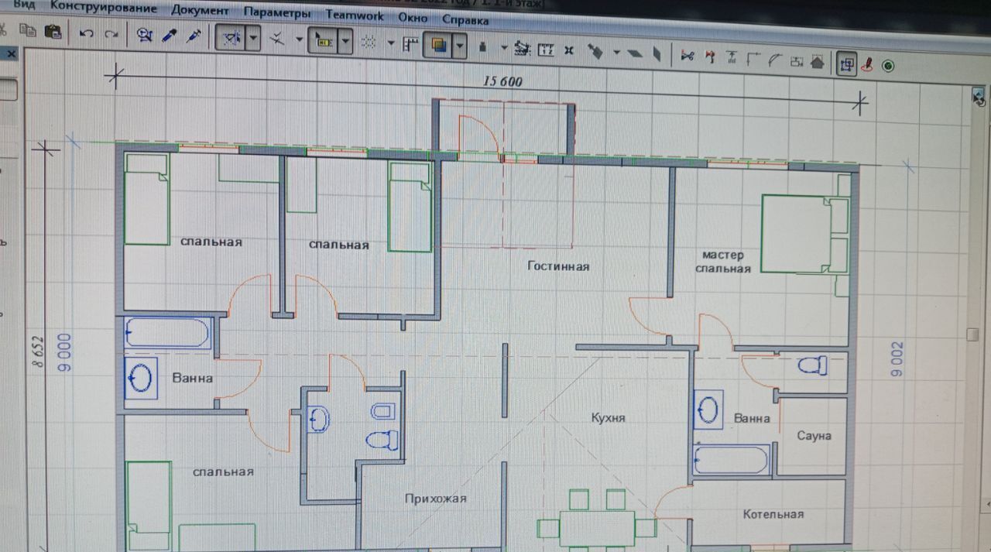This screenshot has width=991, height=552.
Task: Click the green circle button in toolbar
Action: 888,67
